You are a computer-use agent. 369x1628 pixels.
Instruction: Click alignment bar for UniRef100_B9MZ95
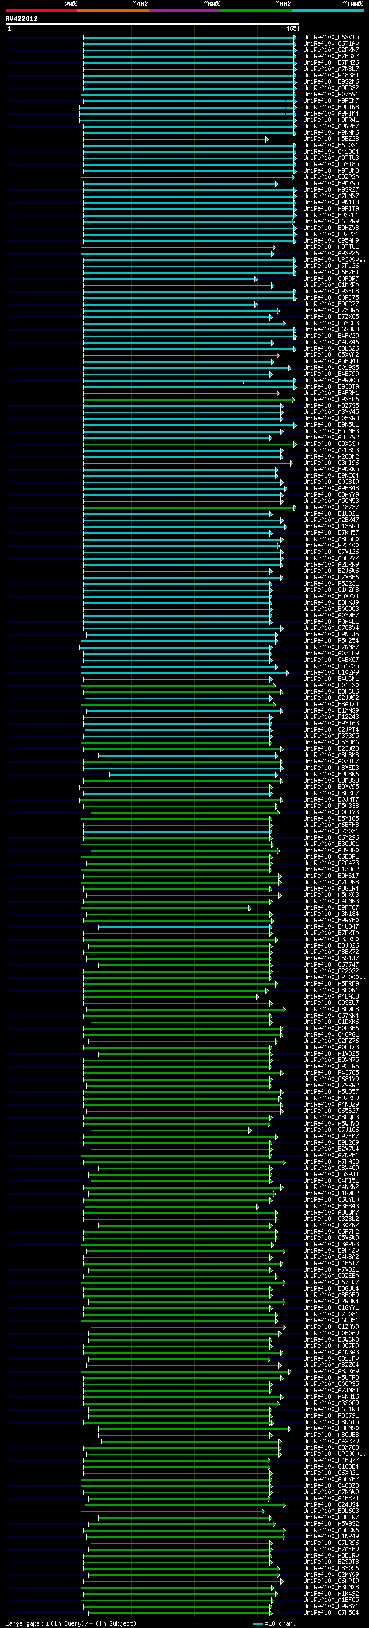pos(180,184)
